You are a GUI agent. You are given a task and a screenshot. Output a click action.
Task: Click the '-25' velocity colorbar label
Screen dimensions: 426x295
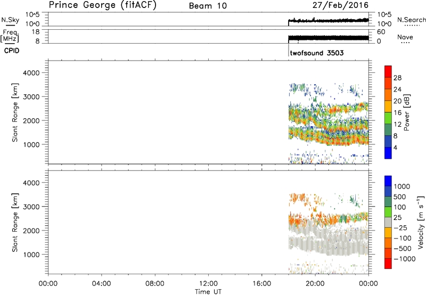[x=400, y=227]
